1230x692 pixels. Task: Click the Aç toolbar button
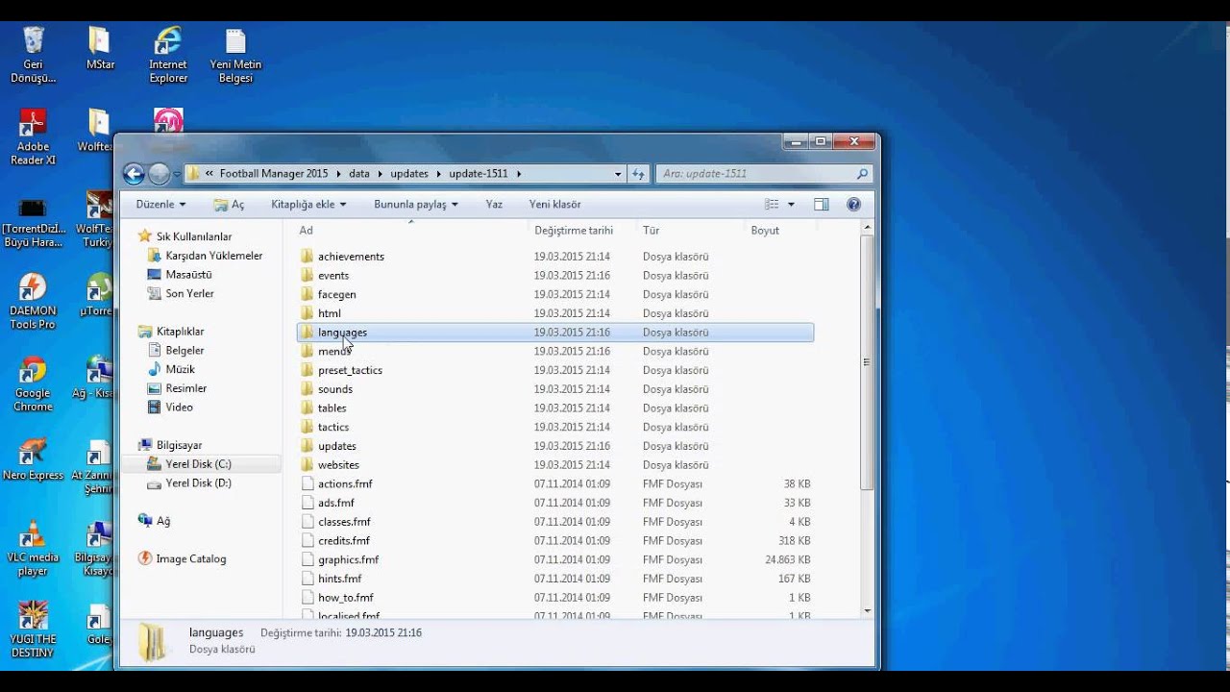[229, 205]
